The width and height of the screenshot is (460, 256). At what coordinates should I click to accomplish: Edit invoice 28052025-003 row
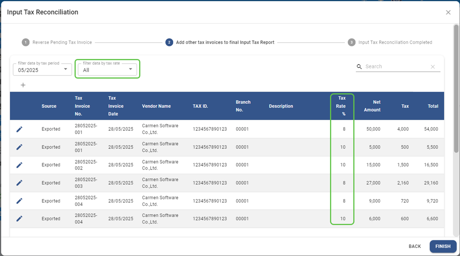(x=19, y=183)
